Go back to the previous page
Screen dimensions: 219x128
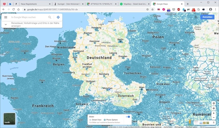click(3, 9)
